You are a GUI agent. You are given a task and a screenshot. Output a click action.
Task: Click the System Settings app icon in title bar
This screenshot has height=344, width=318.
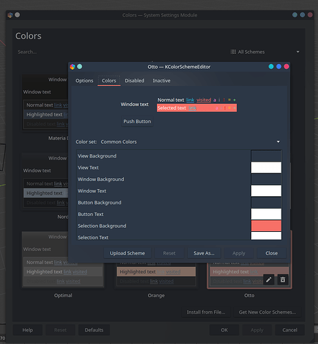pos(10,15)
